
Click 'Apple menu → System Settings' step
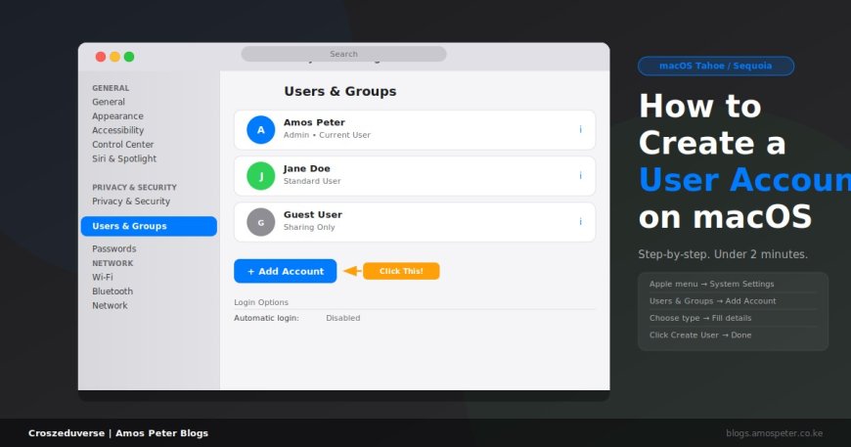click(x=711, y=284)
